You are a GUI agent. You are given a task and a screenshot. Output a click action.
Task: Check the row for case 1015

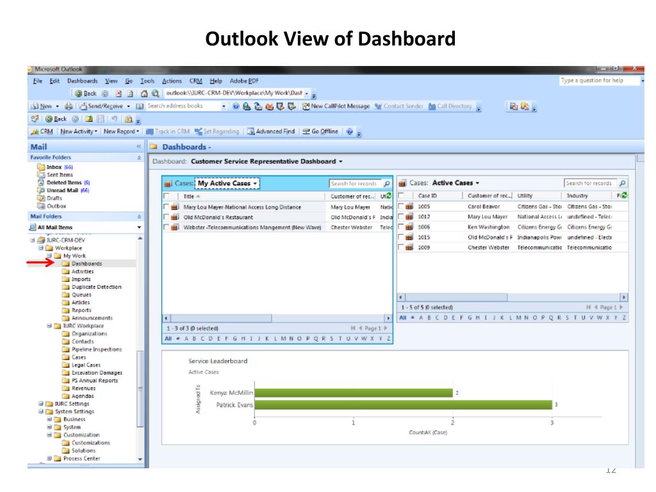[x=401, y=237]
